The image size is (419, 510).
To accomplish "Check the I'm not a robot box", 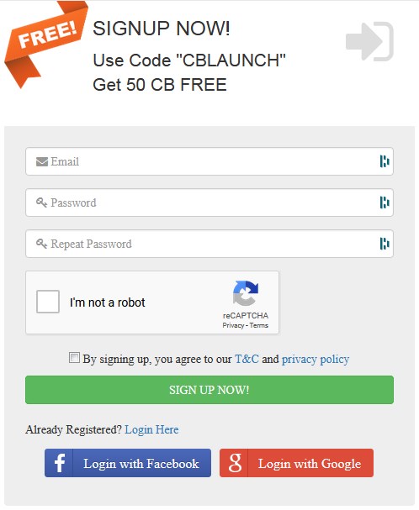I will pyautogui.click(x=48, y=302).
